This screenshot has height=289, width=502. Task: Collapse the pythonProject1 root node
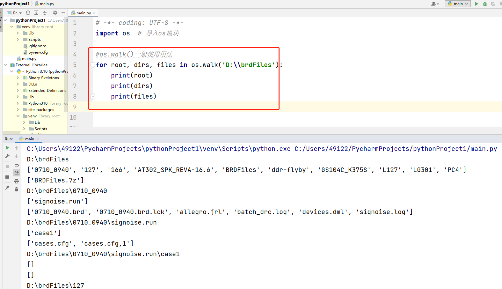[5, 20]
